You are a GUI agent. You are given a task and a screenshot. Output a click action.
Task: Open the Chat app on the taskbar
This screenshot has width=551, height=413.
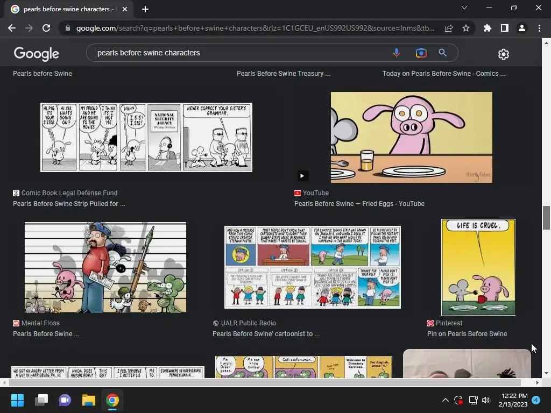point(65,400)
